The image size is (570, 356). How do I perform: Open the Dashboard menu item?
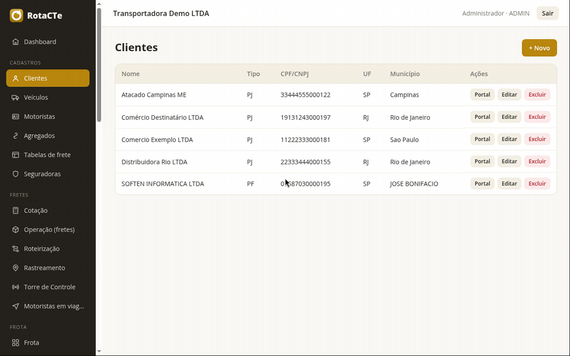(47, 42)
